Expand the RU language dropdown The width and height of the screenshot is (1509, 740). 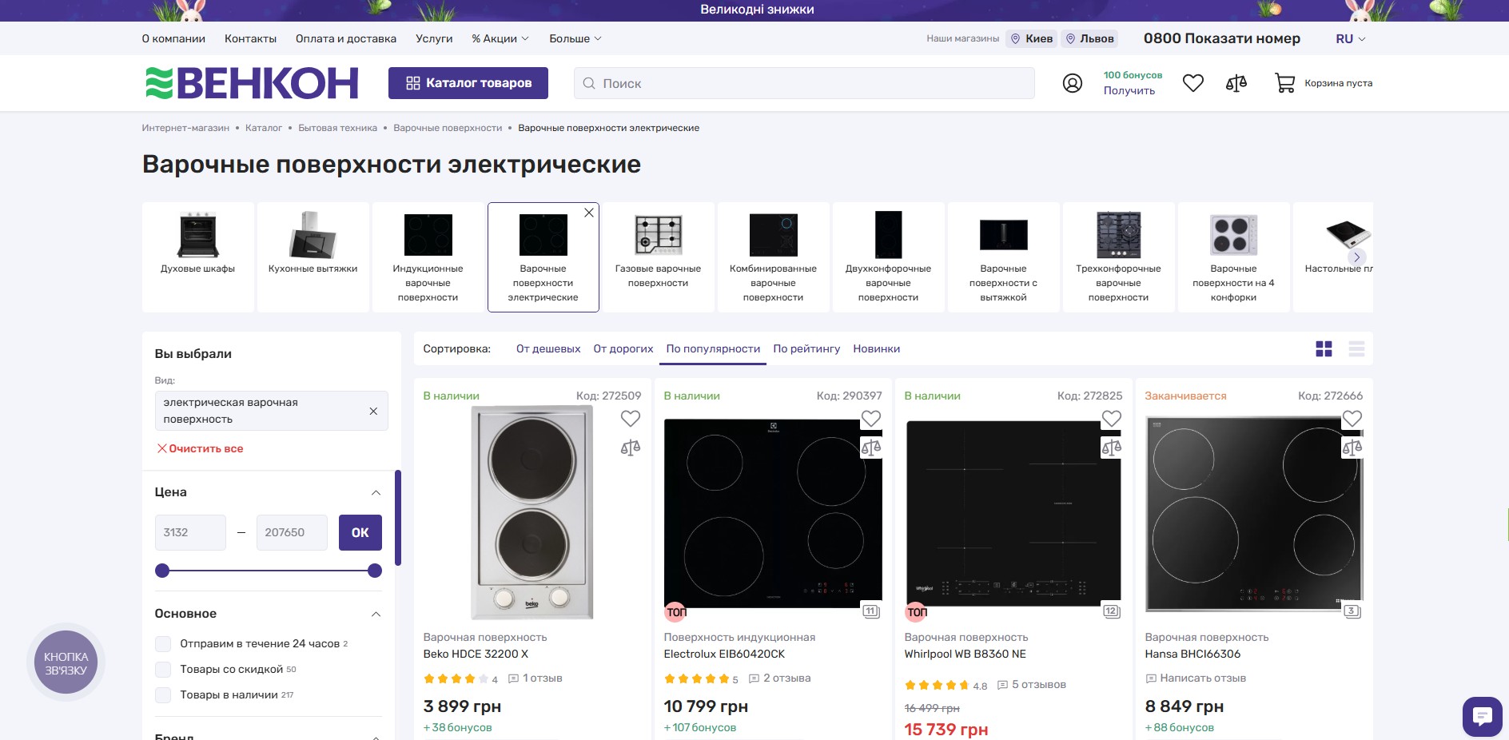[x=1350, y=38]
